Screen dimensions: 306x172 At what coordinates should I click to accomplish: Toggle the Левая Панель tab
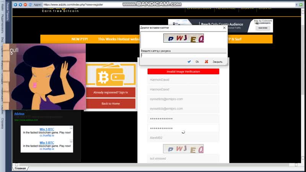8,11
